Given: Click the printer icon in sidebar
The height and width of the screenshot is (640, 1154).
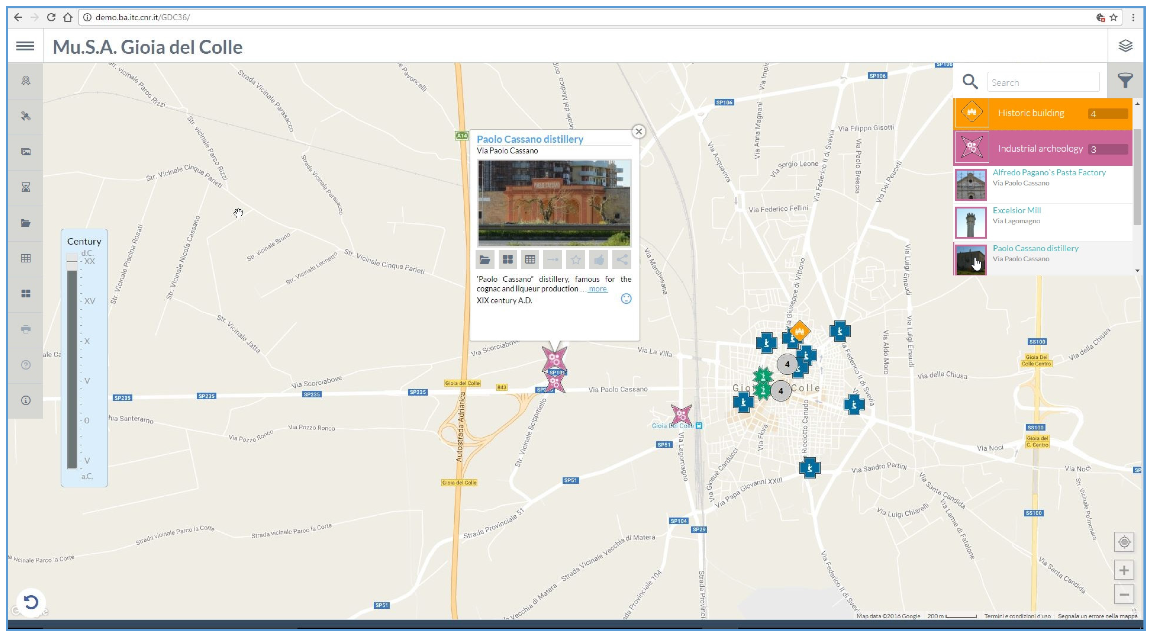Looking at the screenshot, I should tap(26, 329).
